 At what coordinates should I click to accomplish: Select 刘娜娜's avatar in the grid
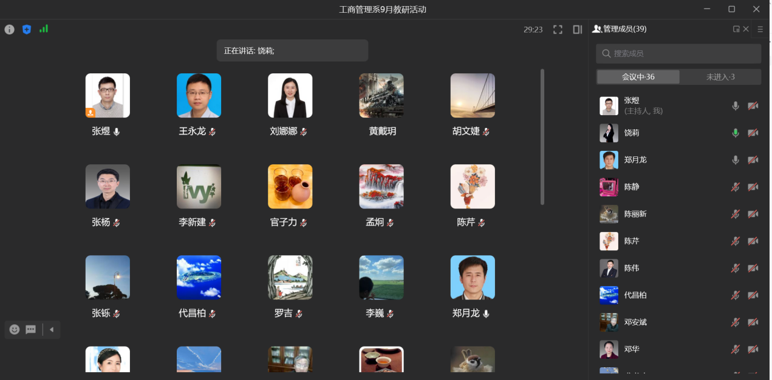tap(290, 96)
